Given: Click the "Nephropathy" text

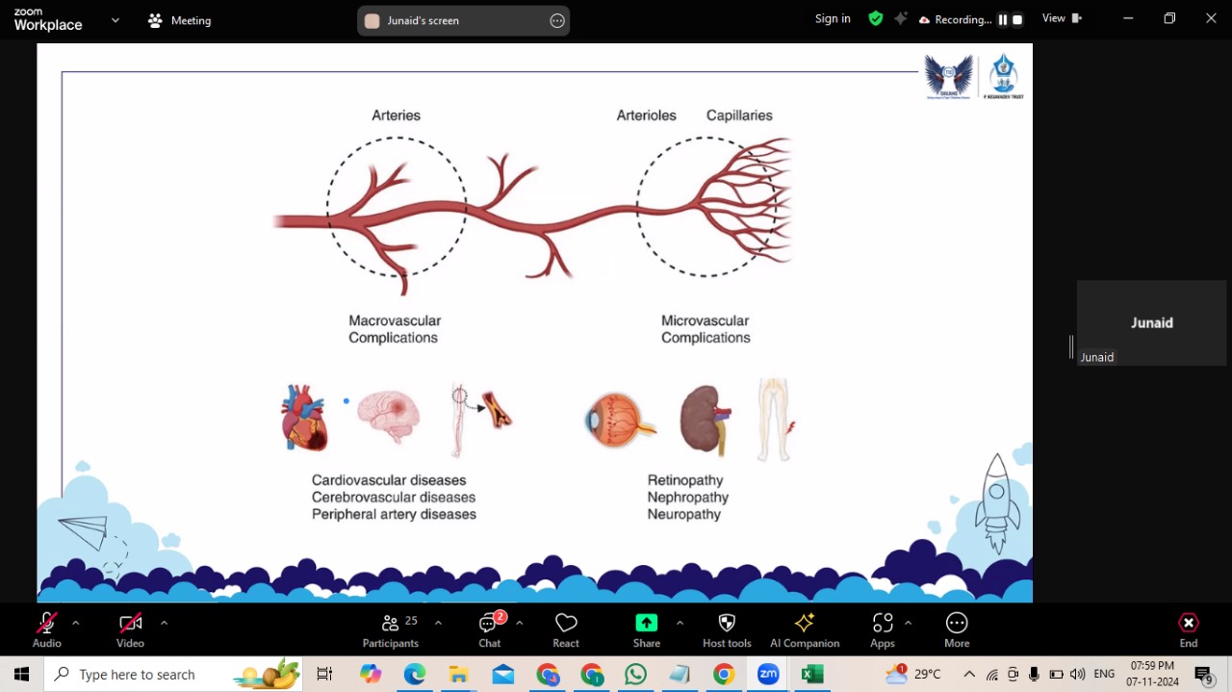Looking at the screenshot, I should point(688,498).
